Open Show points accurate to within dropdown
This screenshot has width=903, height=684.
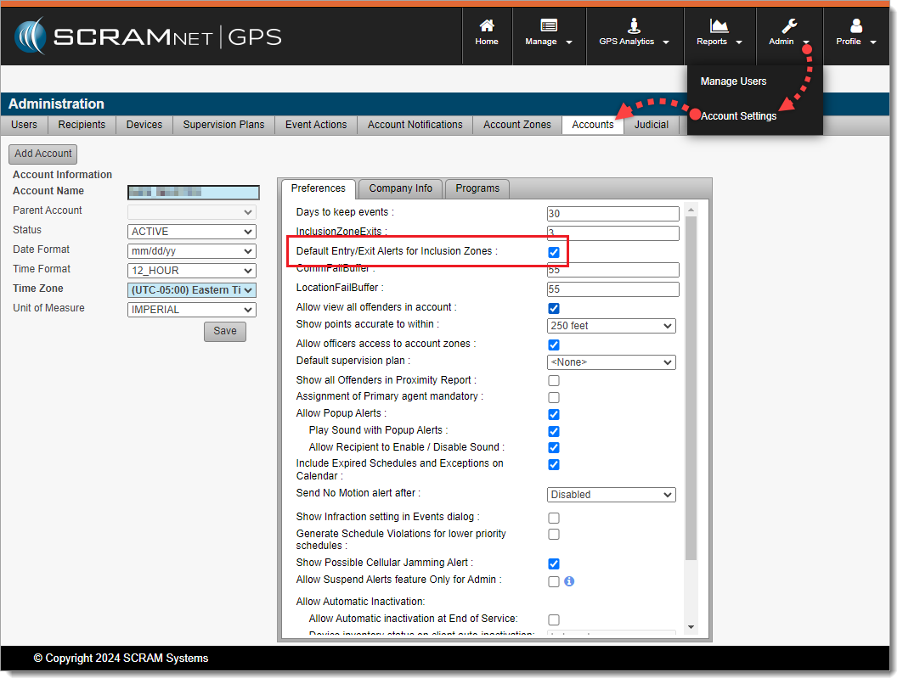tap(612, 326)
